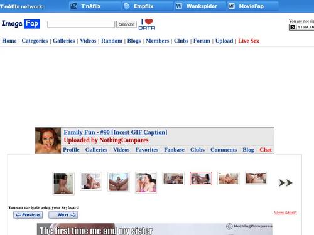
Task: Open the uploader's Galleries tab
Action: click(x=96, y=150)
